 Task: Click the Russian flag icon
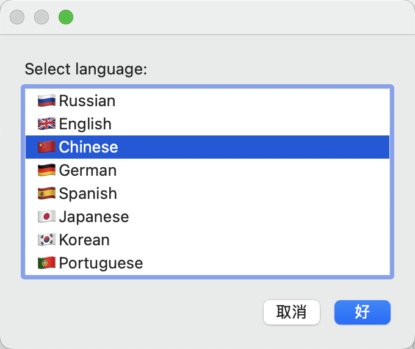click(x=46, y=101)
